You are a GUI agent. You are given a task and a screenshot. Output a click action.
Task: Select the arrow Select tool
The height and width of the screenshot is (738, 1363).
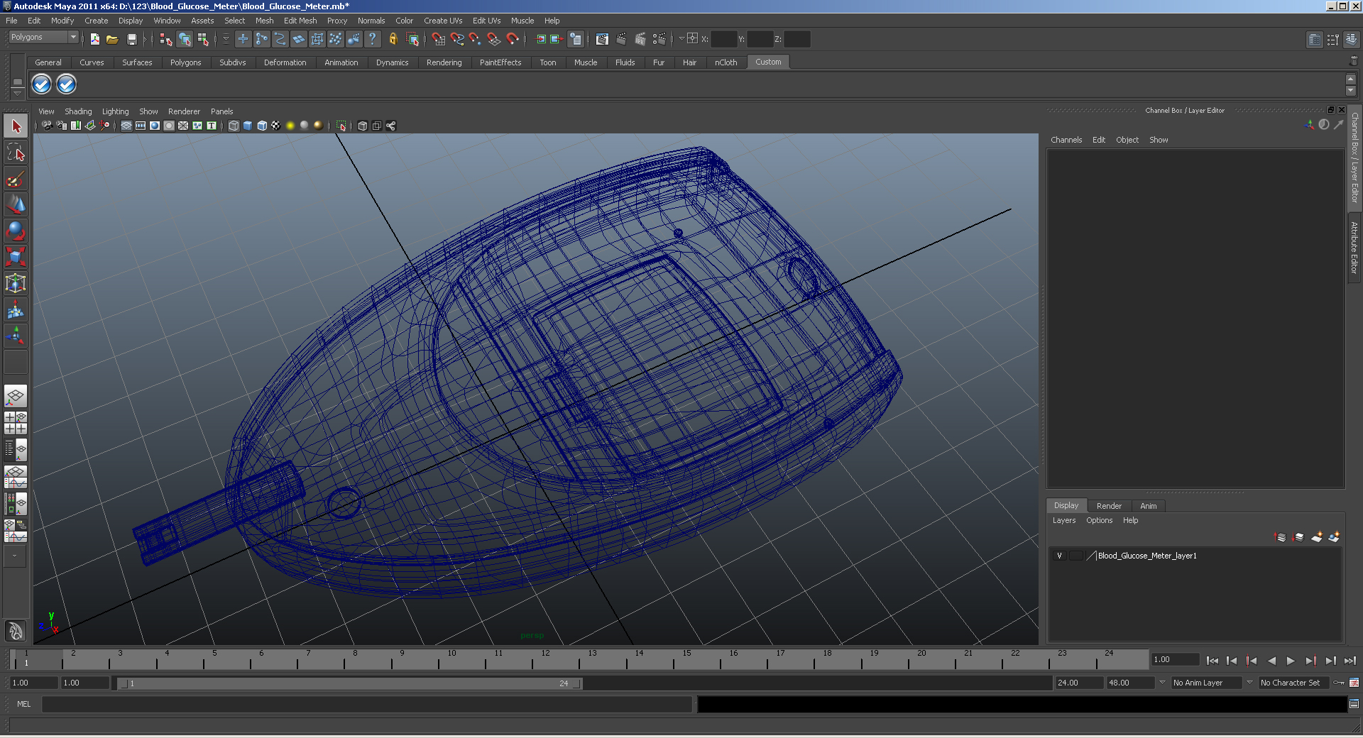click(16, 126)
